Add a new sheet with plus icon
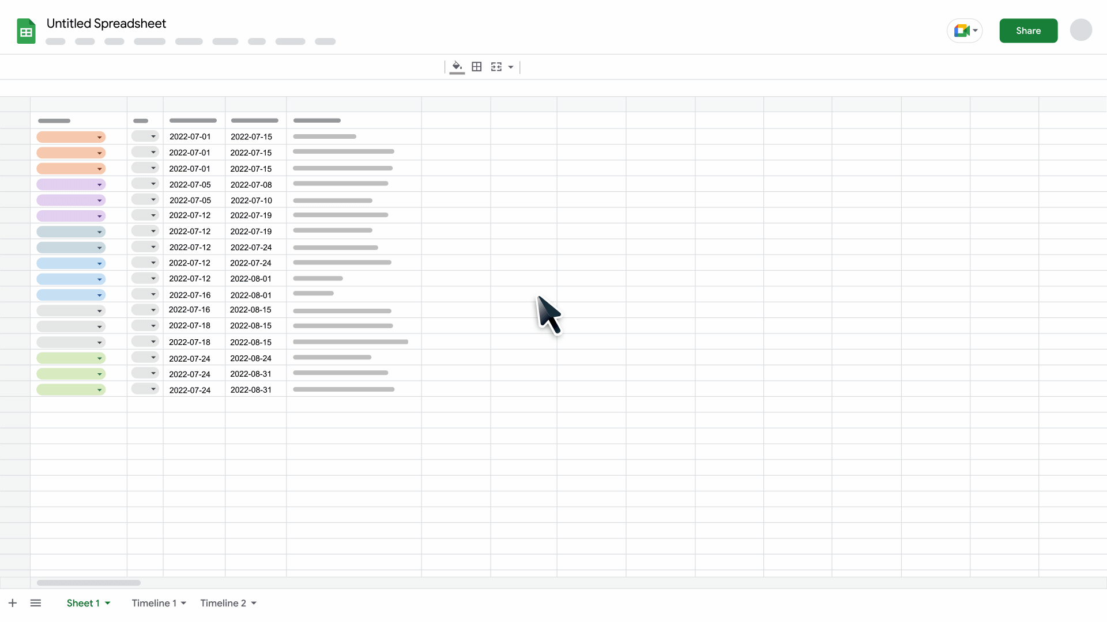The image size is (1107, 622). [13, 603]
